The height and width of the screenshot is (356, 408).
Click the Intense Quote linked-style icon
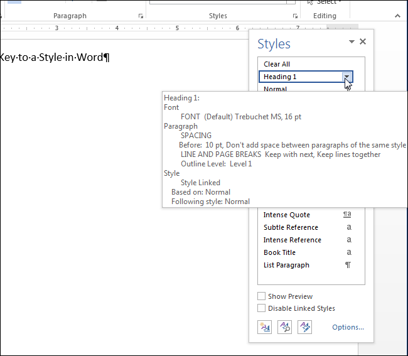coord(348,215)
